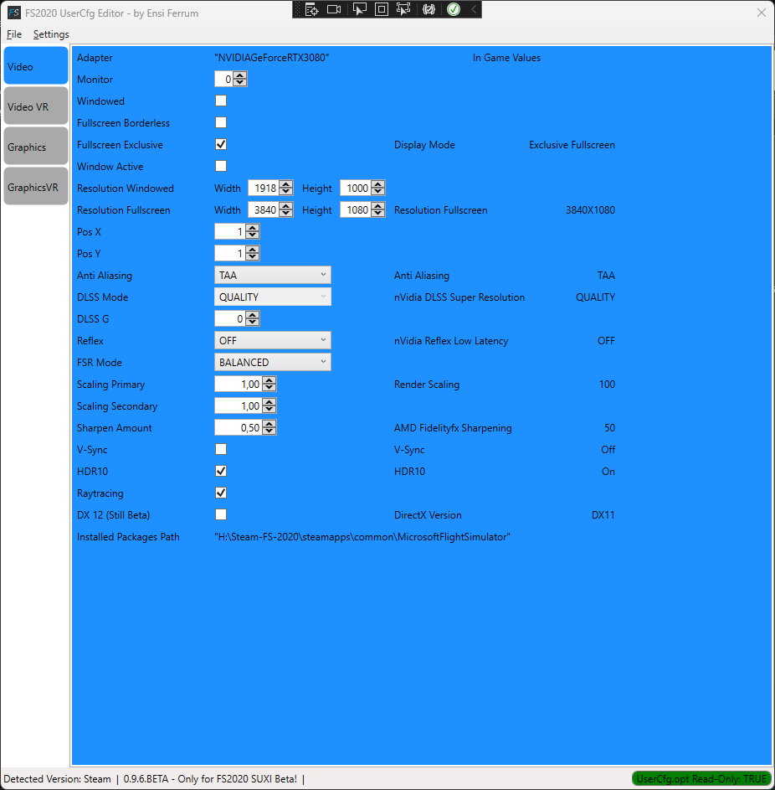Click the window frame icon on the toolbar
The width and height of the screenshot is (775, 790).
point(381,9)
